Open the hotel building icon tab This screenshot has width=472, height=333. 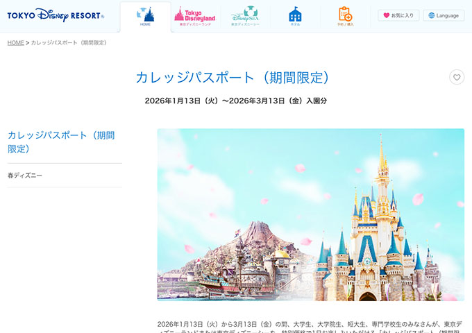click(295, 17)
